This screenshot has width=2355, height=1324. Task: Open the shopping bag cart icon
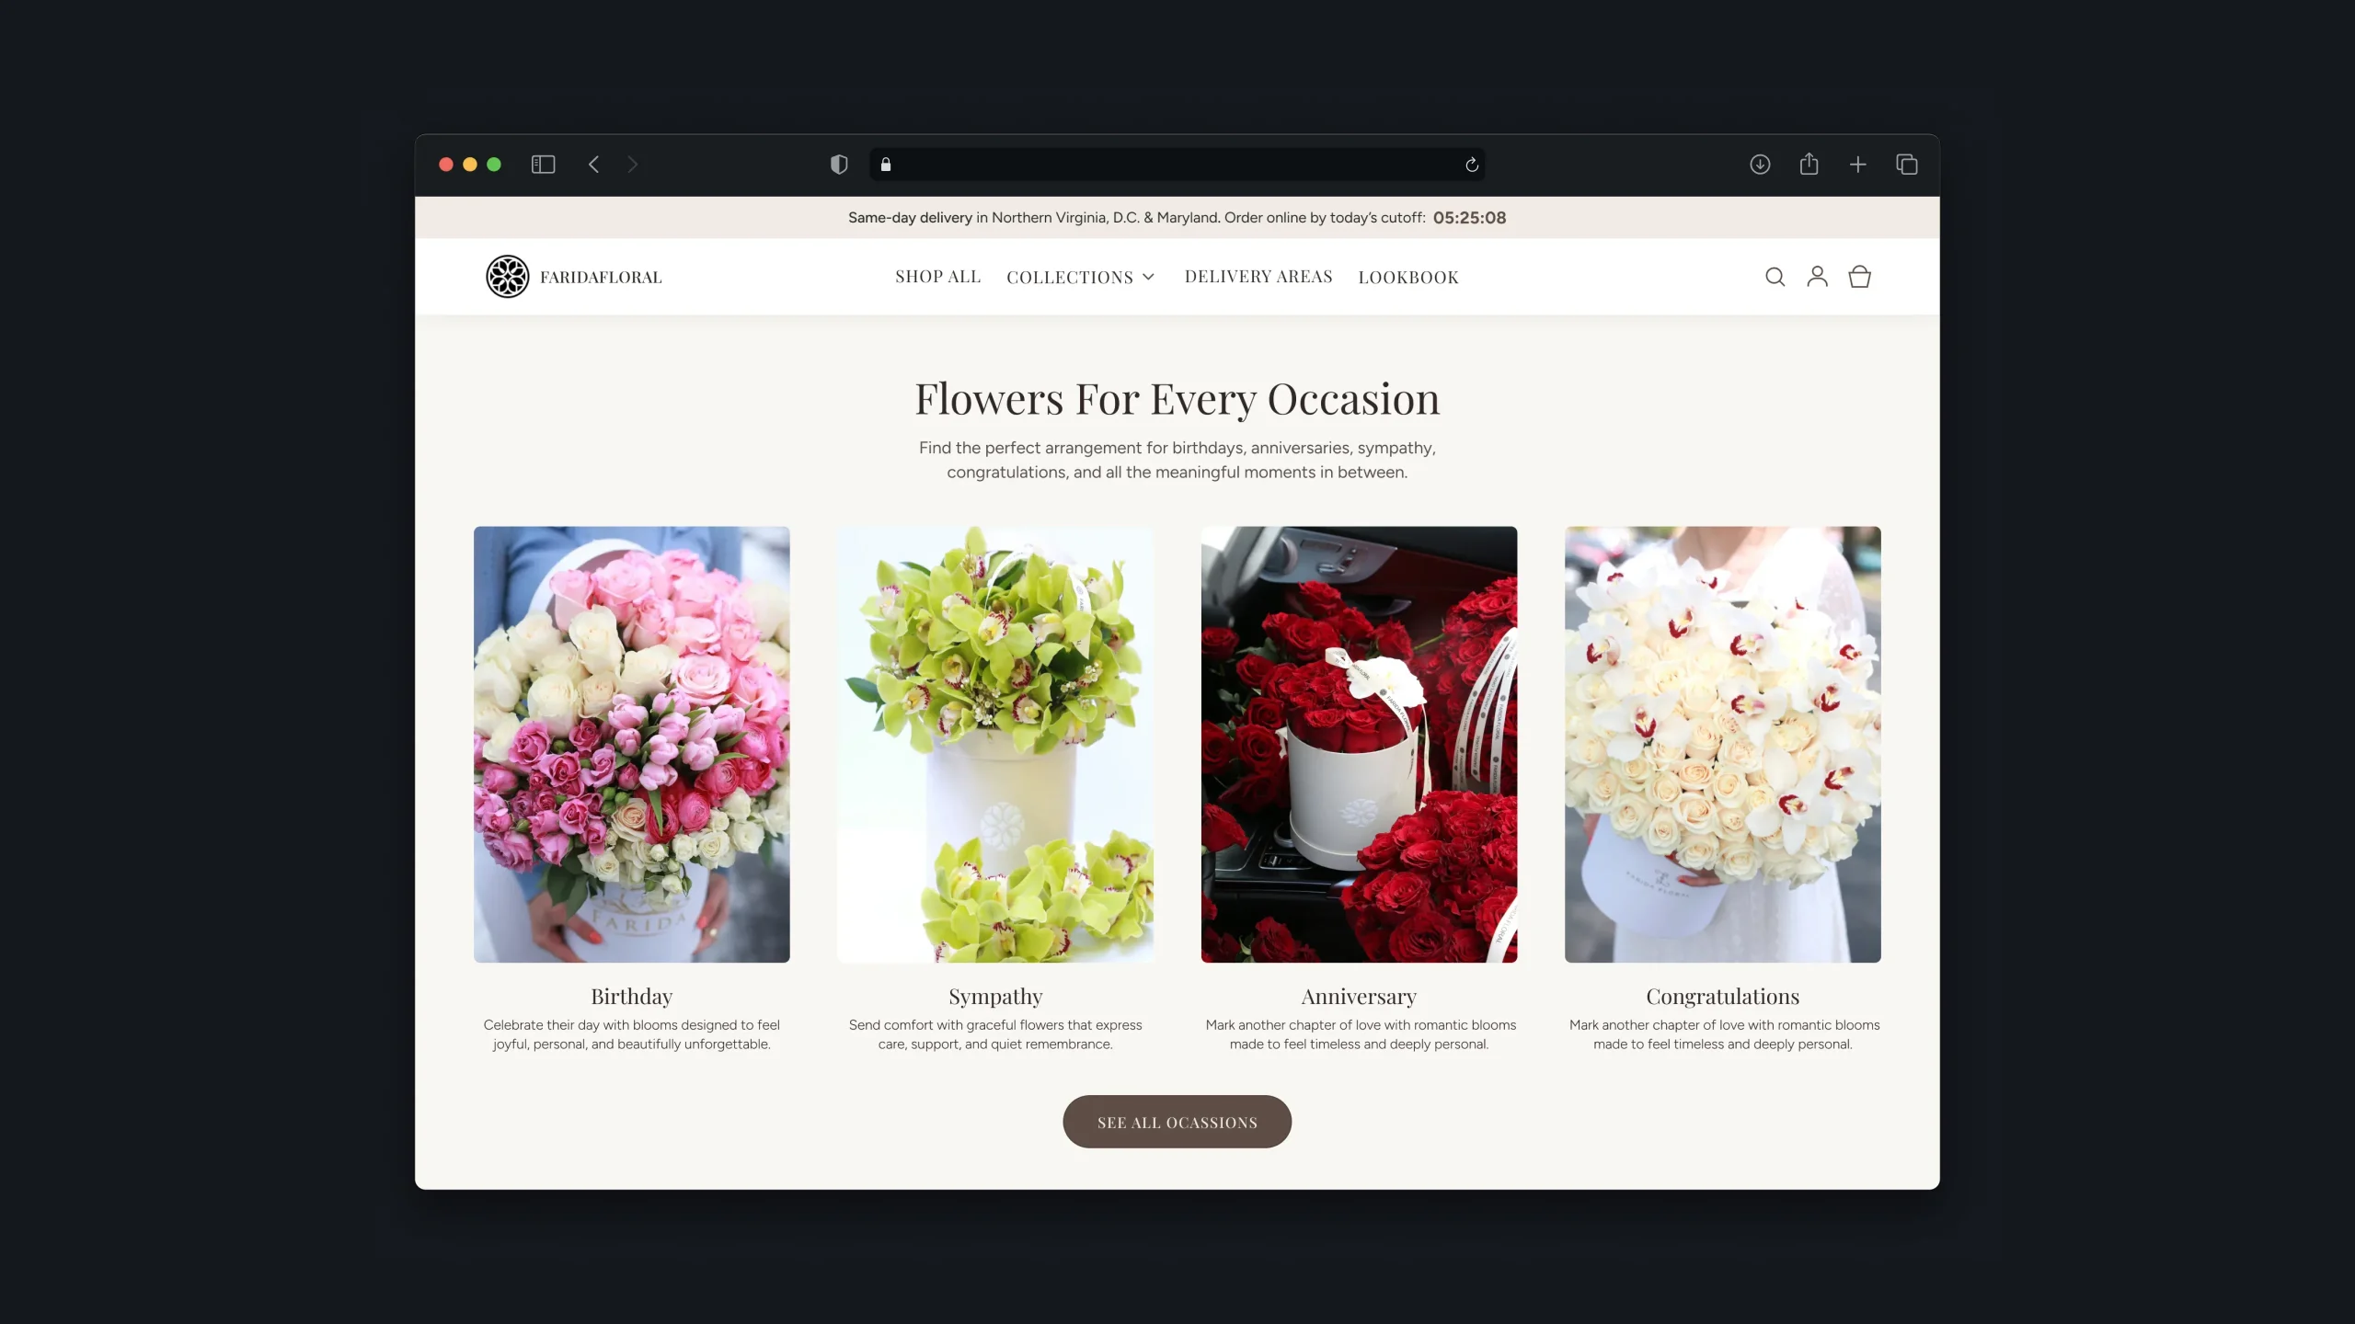pyautogui.click(x=1859, y=277)
